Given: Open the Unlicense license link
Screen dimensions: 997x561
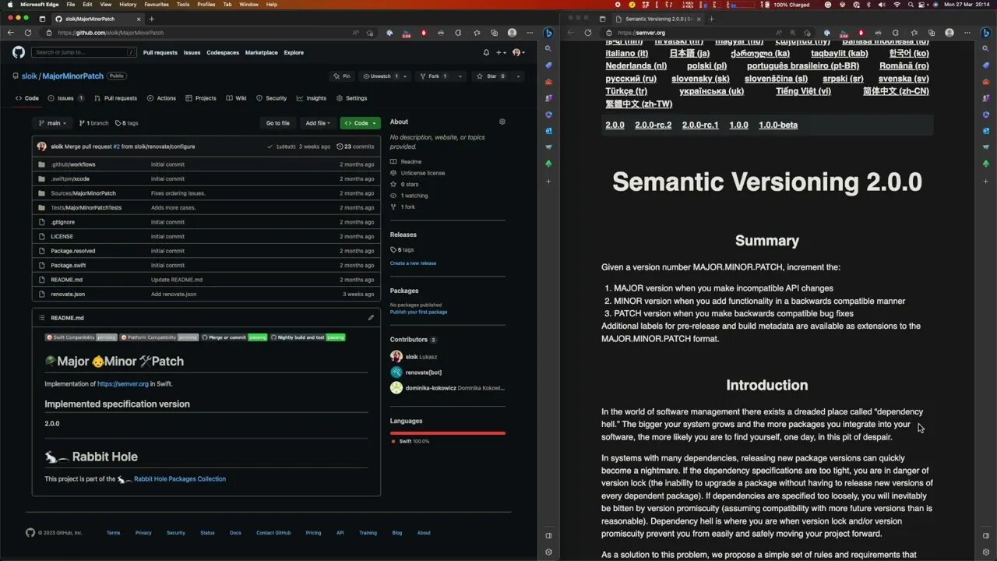Looking at the screenshot, I should 423,173.
